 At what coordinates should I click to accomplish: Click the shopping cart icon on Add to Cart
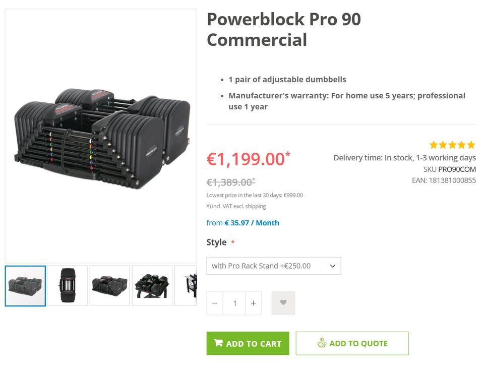218,343
